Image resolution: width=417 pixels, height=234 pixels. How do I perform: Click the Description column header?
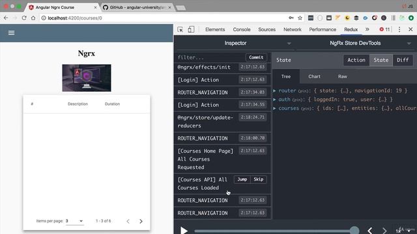(x=78, y=104)
